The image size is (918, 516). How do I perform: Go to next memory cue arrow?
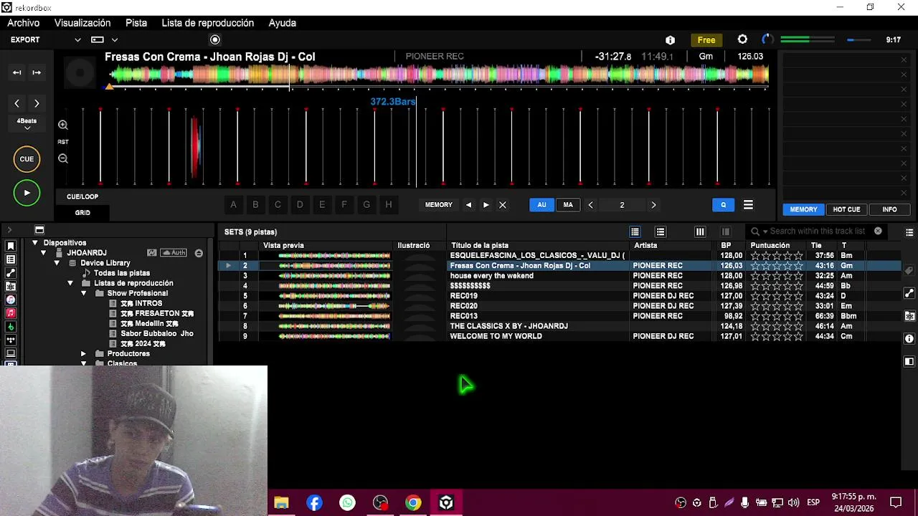[486, 205]
